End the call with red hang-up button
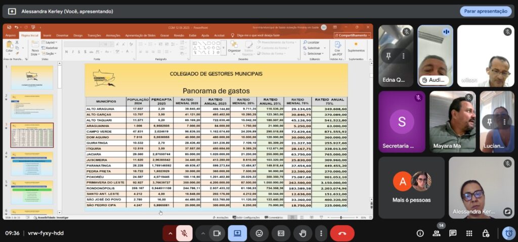This screenshot has width=518, height=242. [342, 233]
